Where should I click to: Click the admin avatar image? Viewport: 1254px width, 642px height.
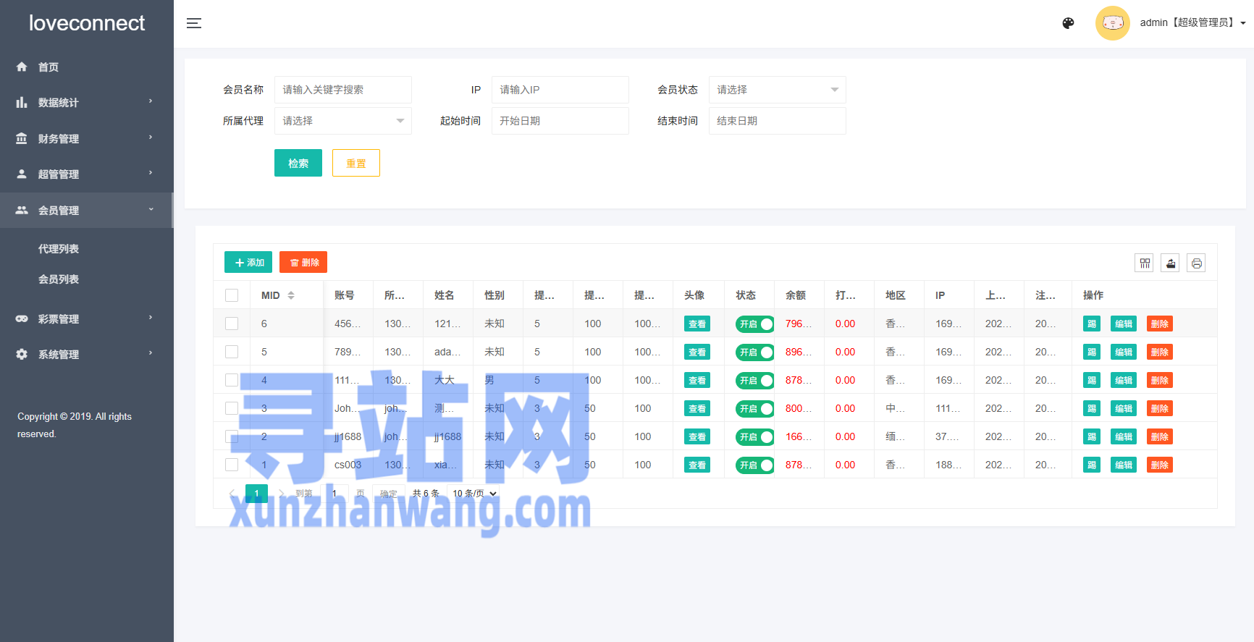pyautogui.click(x=1112, y=23)
